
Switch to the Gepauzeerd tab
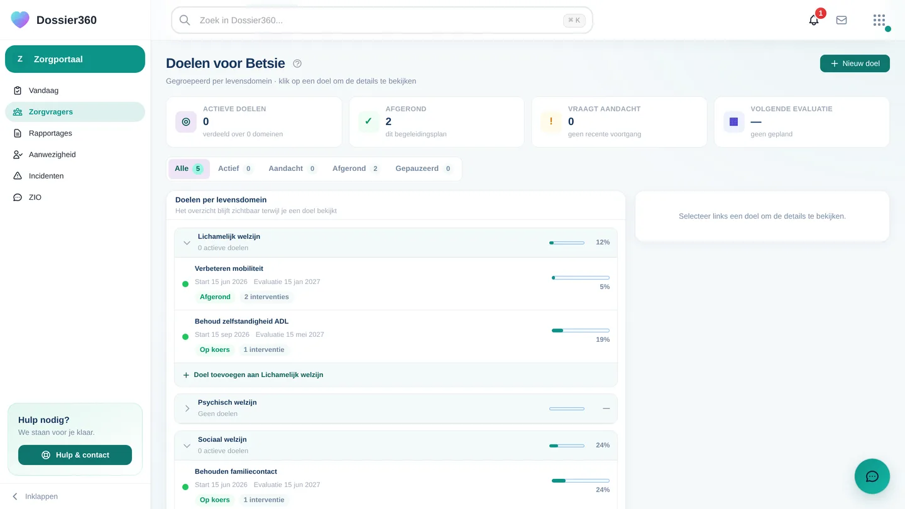pos(424,169)
